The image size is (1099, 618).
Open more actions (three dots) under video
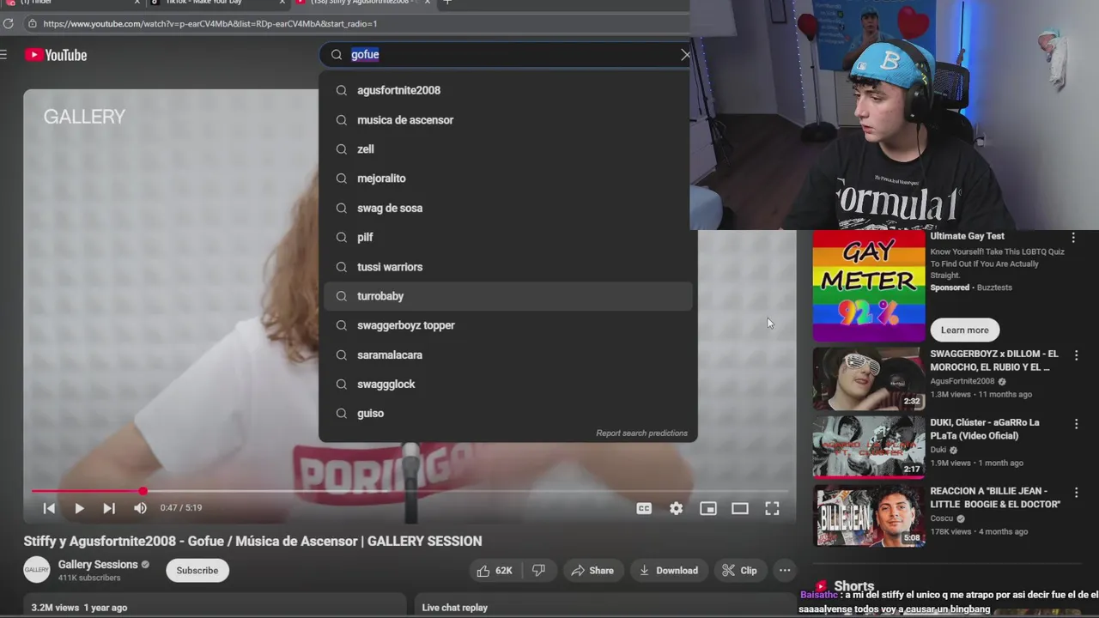click(x=785, y=571)
